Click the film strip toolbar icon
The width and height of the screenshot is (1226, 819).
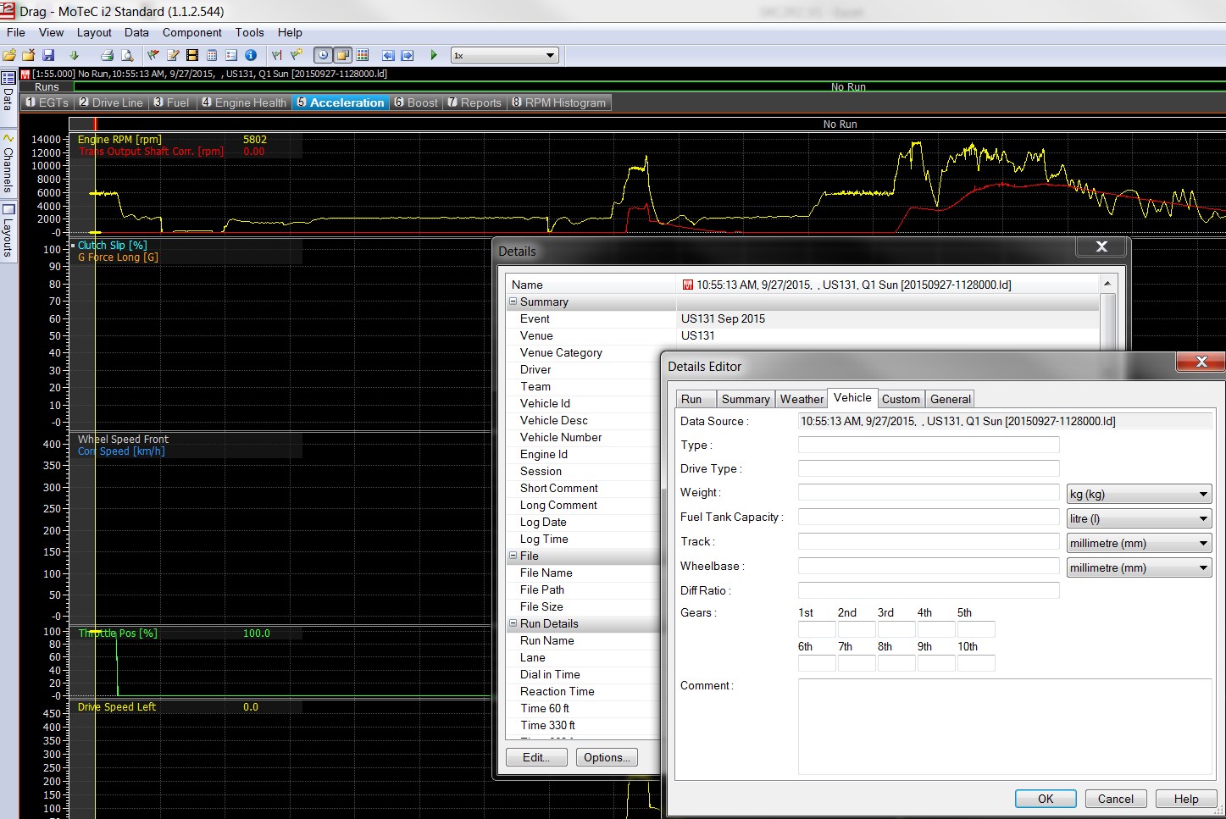192,55
